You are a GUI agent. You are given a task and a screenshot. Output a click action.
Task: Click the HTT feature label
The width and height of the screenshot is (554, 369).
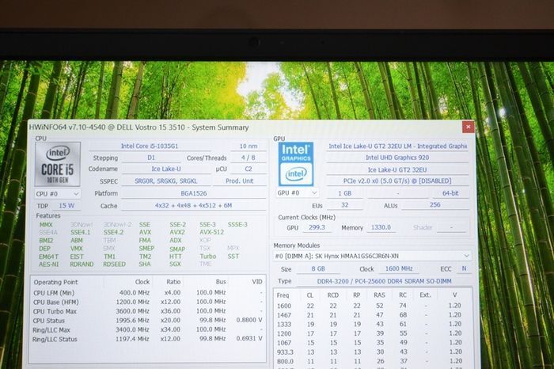pyautogui.click(x=175, y=257)
